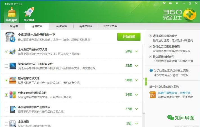Expand the 37项 phone assistant chevron
The height and width of the screenshot is (127, 200).
137,109
